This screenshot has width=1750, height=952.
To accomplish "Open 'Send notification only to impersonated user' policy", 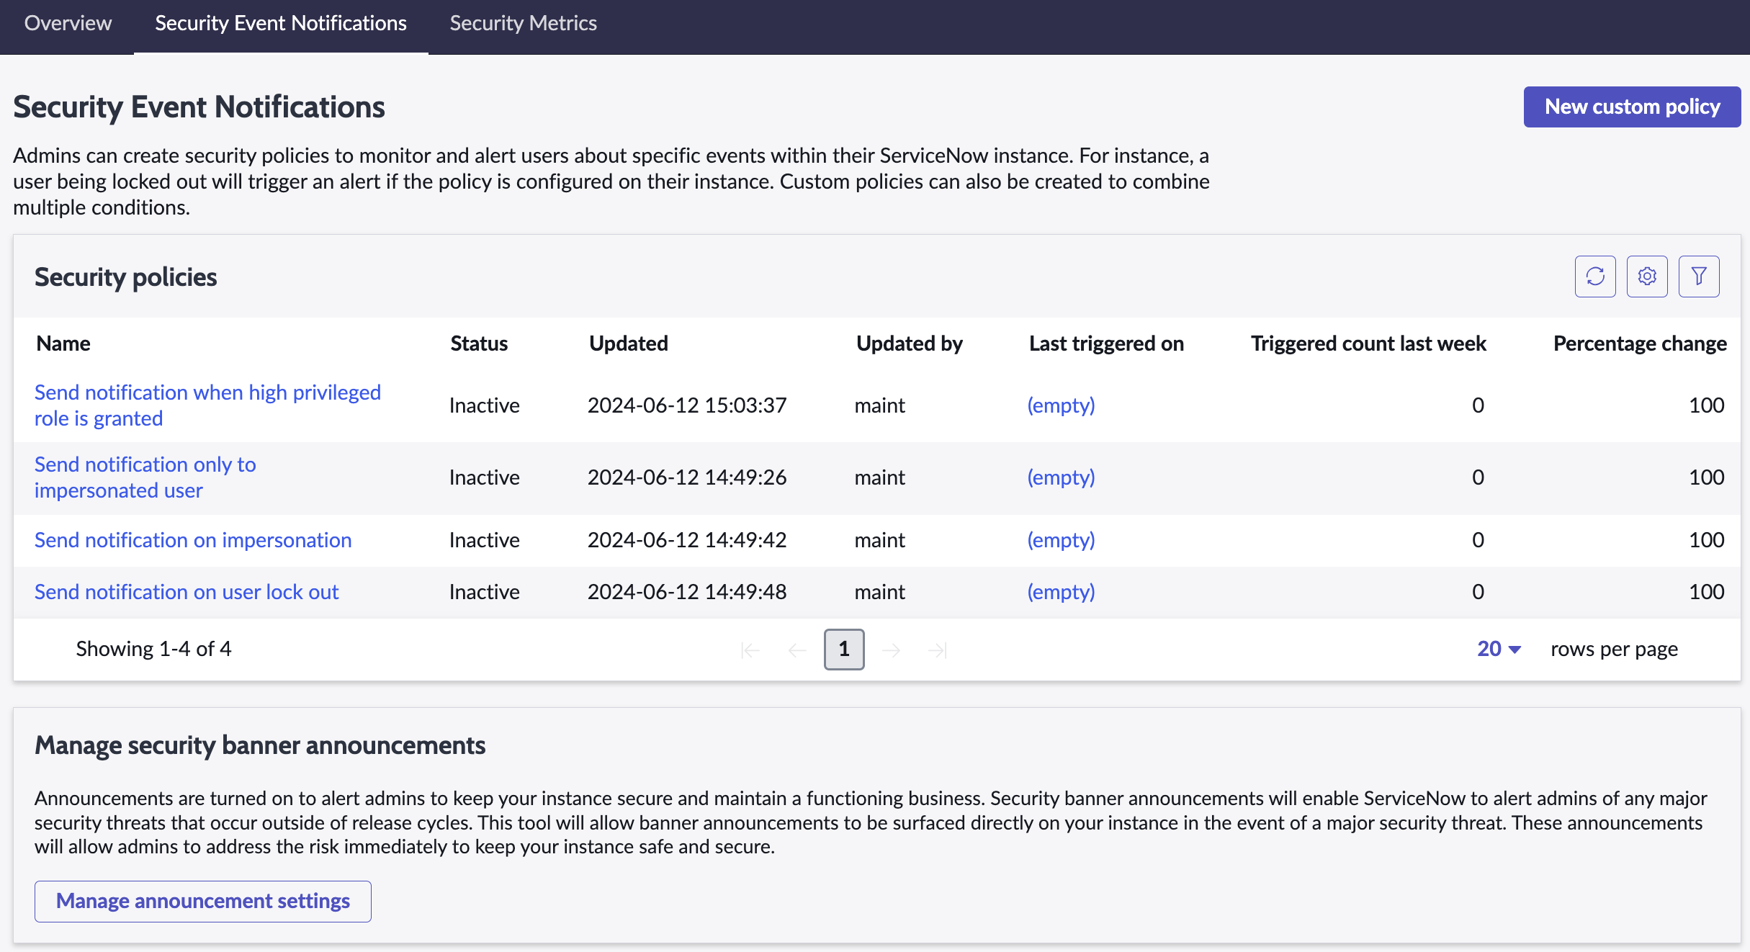I will point(145,477).
